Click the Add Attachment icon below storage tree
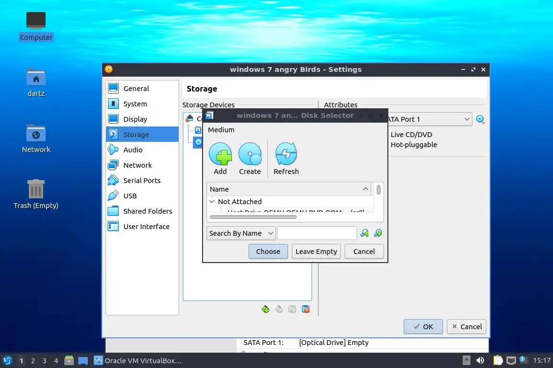 point(292,309)
